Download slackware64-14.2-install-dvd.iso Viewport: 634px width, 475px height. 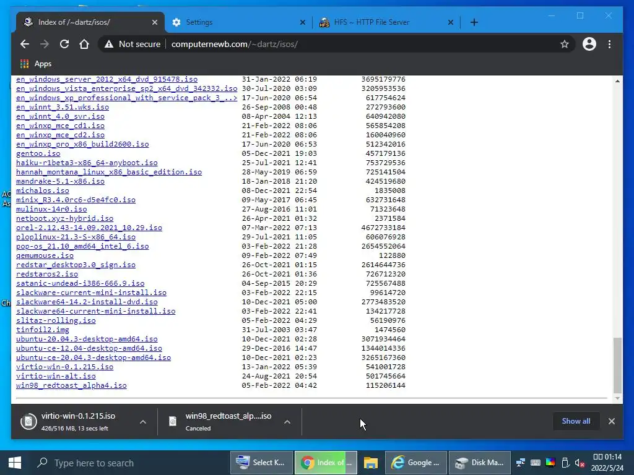(87, 302)
